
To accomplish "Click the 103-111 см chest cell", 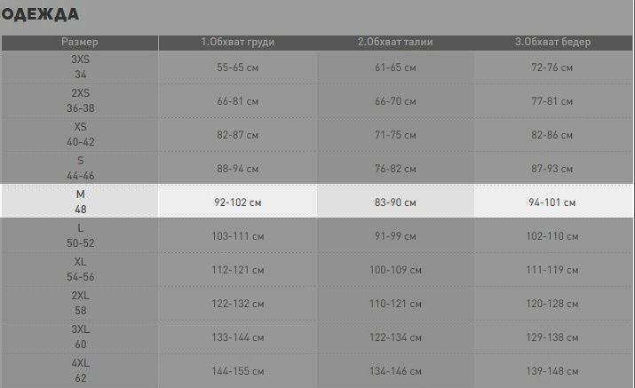I will pyautogui.click(x=238, y=236).
